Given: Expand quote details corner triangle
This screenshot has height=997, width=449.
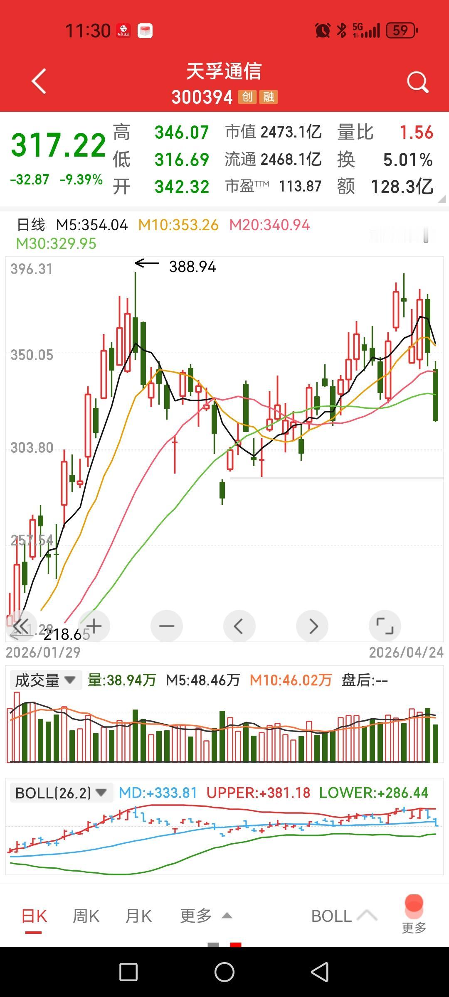Looking at the screenshot, I should 442,199.
